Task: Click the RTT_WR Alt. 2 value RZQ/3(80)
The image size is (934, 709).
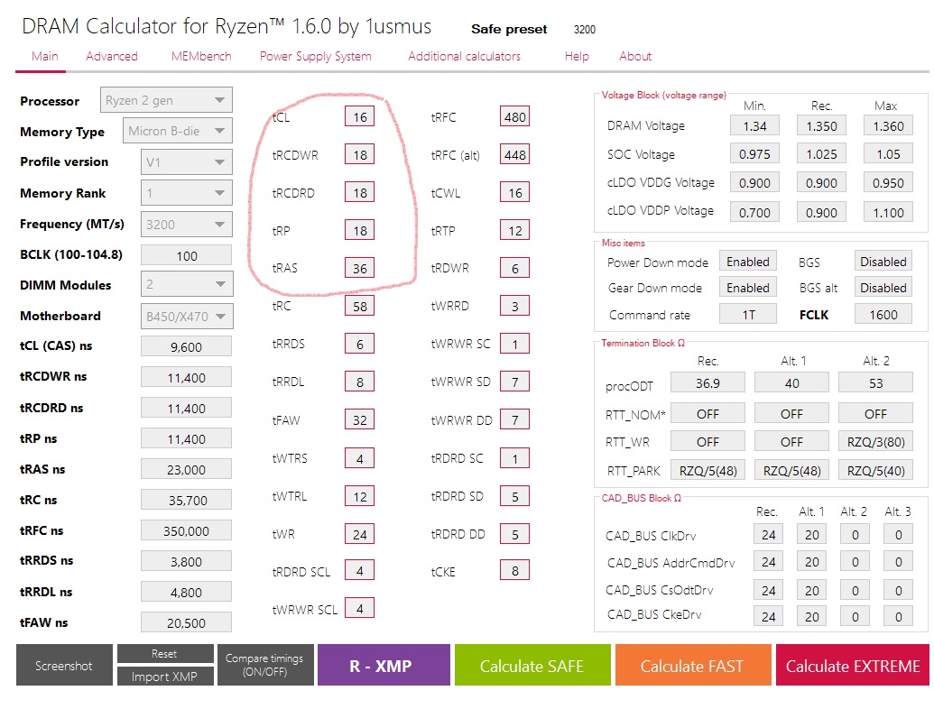Action: click(875, 442)
